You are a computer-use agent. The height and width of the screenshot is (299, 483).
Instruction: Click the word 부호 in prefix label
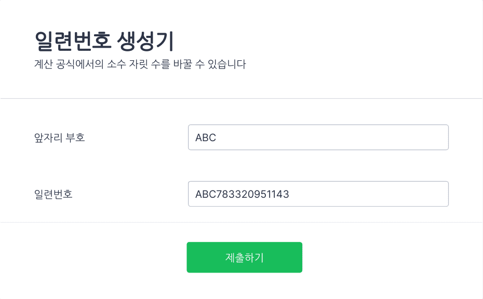pyautogui.click(x=75, y=138)
